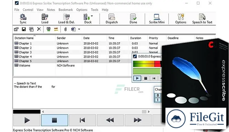Play in the Scribe Mini window
The image size is (229, 132).
[137, 78]
